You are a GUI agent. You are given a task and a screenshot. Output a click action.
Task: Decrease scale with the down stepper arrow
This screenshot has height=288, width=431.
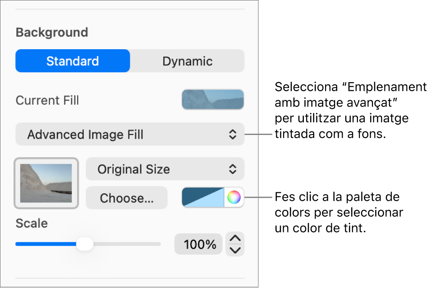[x=236, y=250]
